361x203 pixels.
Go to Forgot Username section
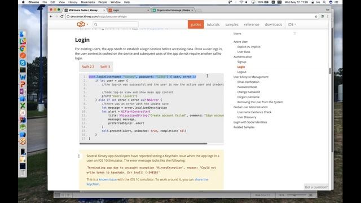[x=248, y=97]
